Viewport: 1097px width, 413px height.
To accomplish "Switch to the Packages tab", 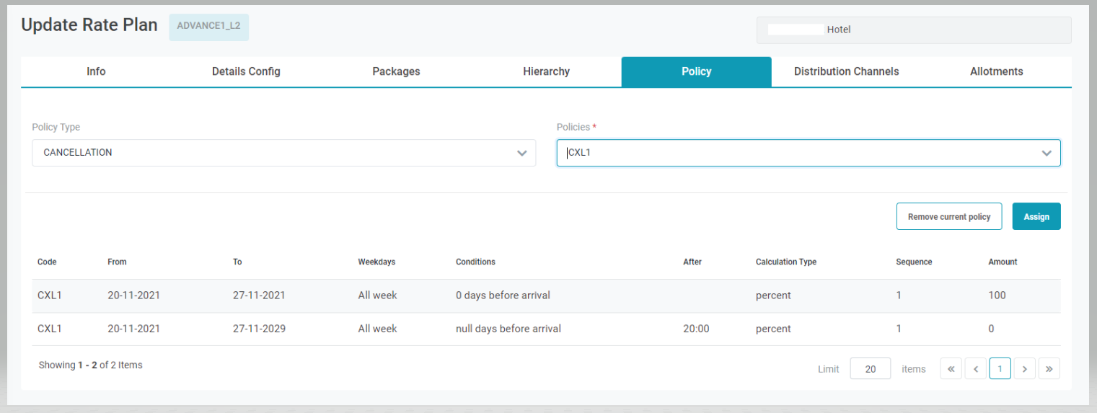I will pyautogui.click(x=396, y=71).
